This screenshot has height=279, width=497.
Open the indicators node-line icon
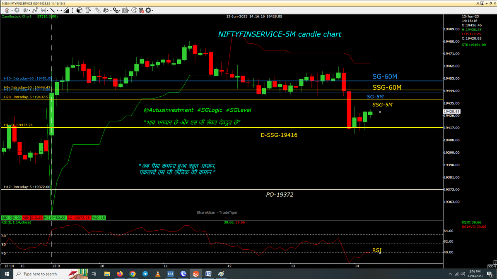[x=35, y=10]
